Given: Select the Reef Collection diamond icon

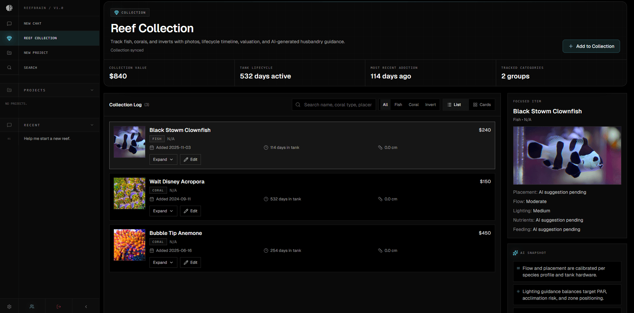Looking at the screenshot, I should click(9, 38).
